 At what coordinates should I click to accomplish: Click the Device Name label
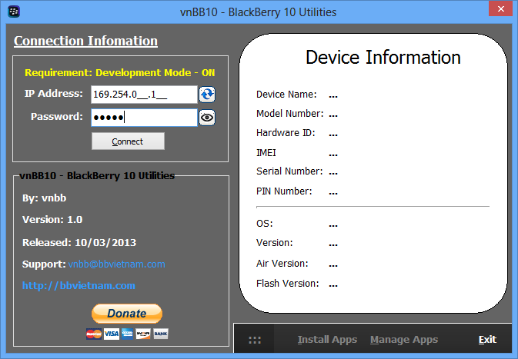click(x=286, y=95)
